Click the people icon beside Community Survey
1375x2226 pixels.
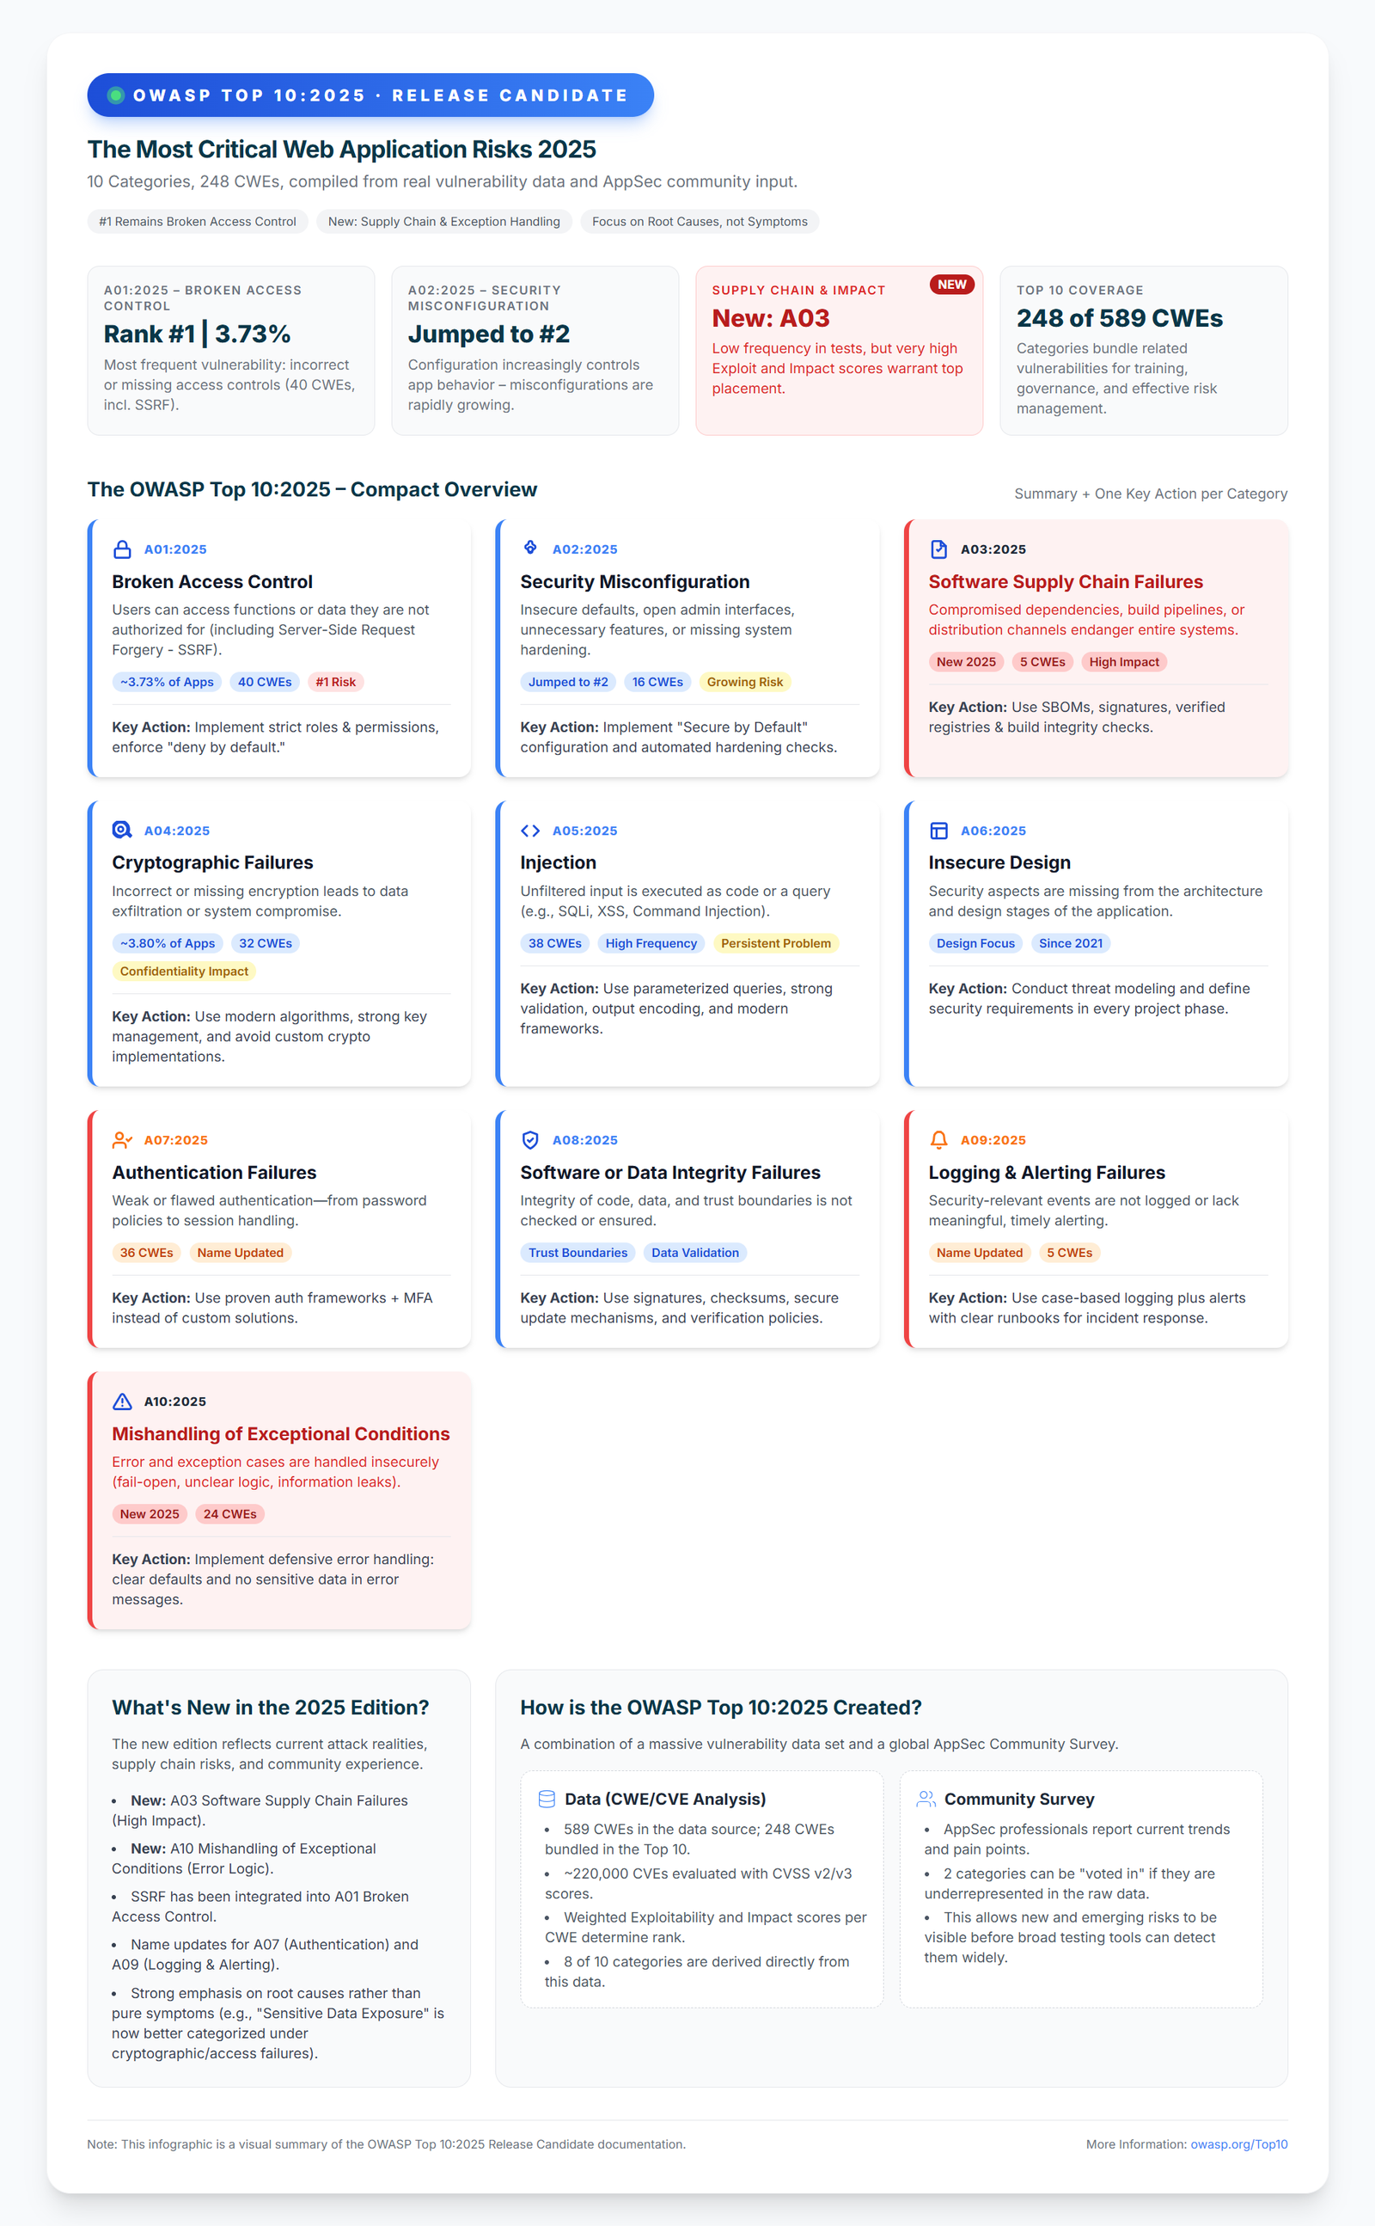pos(926,1800)
